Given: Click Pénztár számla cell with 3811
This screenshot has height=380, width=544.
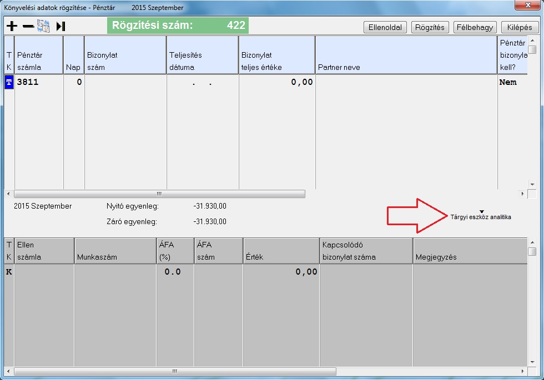Looking at the screenshot, I should 39,82.
